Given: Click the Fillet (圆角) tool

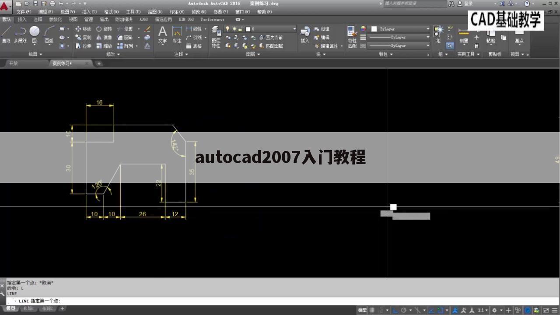Looking at the screenshot, I should (x=125, y=37).
